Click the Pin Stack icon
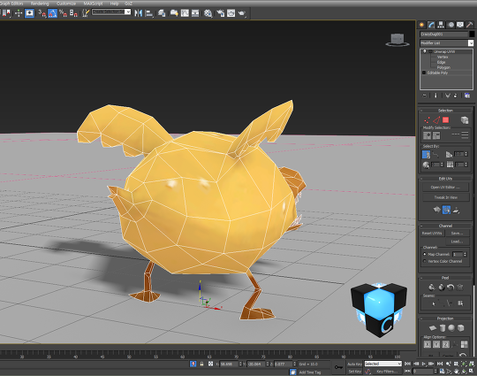The width and height of the screenshot is (477, 376). click(425, 96)
